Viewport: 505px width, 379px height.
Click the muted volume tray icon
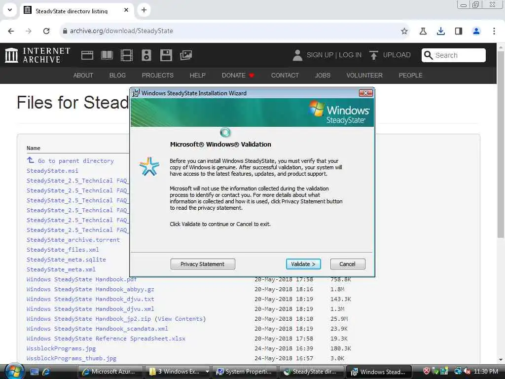(x=468, y=371)
